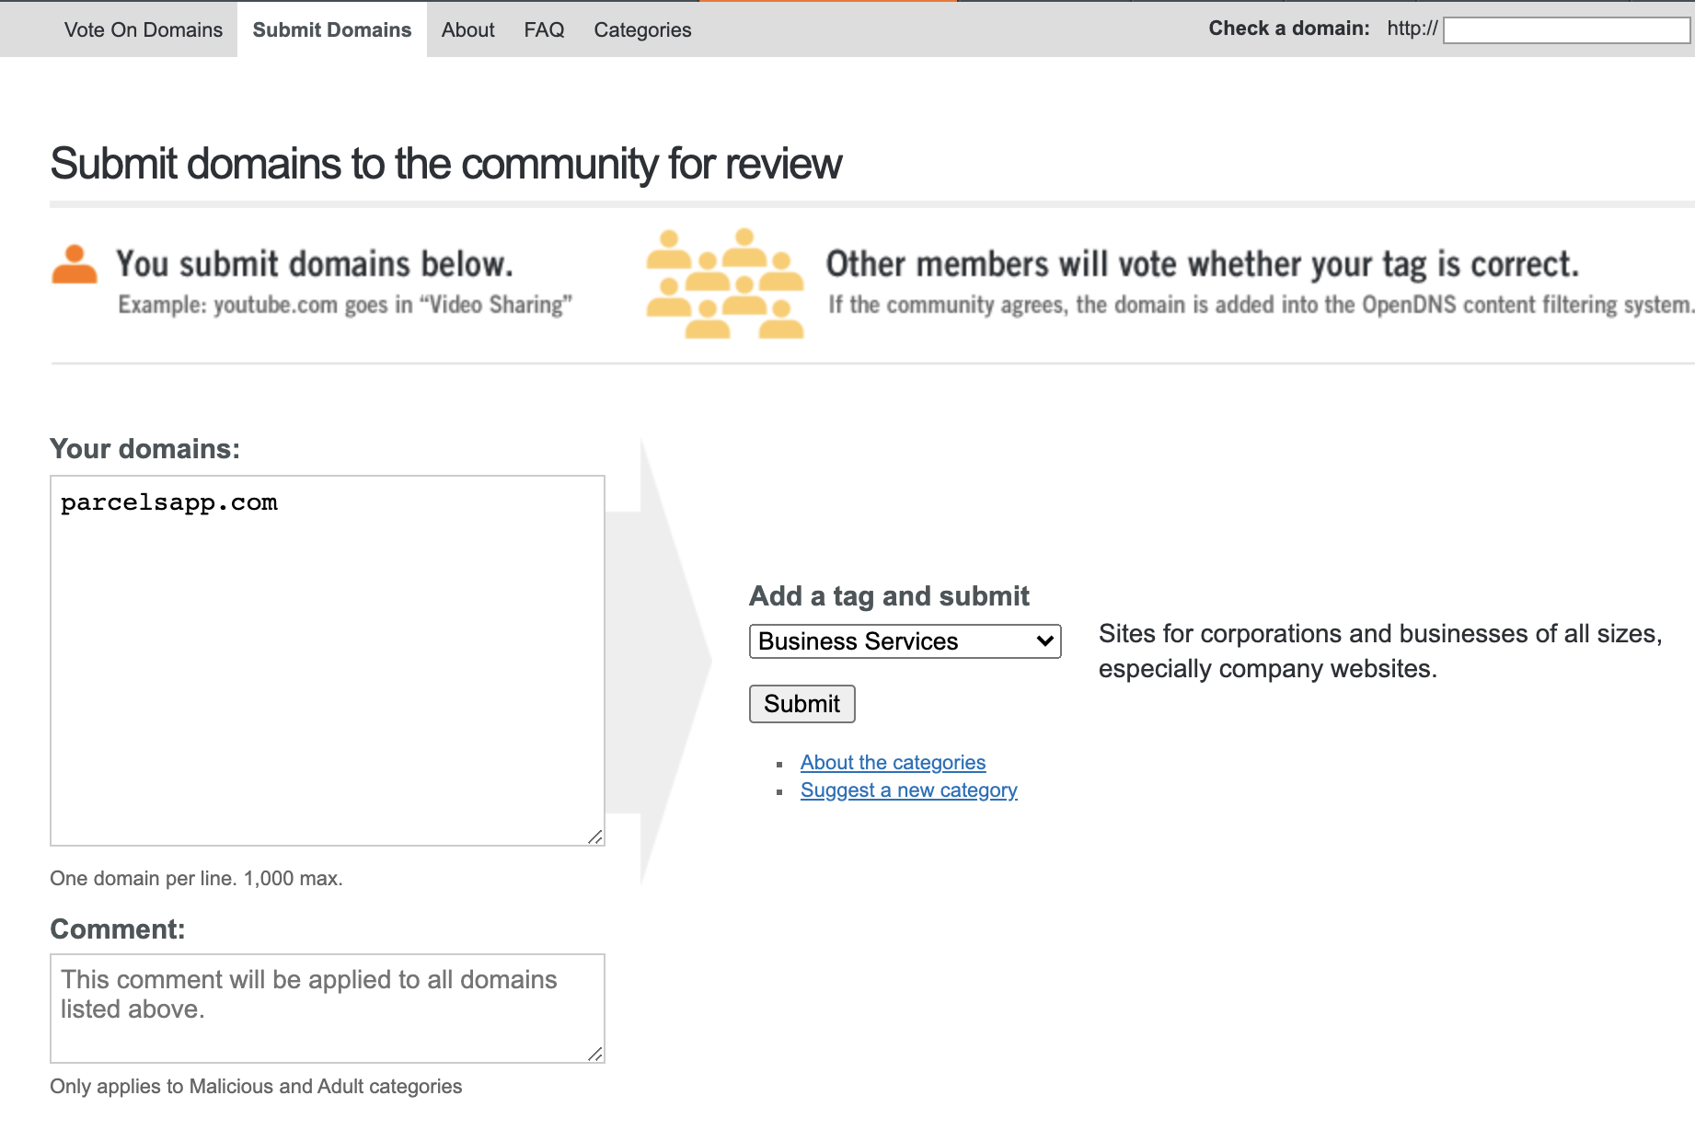Image resolution: width=1695 pixels, height=1130 pixels.
Task: Open the Vote On Domains tab
Action: 144,29
